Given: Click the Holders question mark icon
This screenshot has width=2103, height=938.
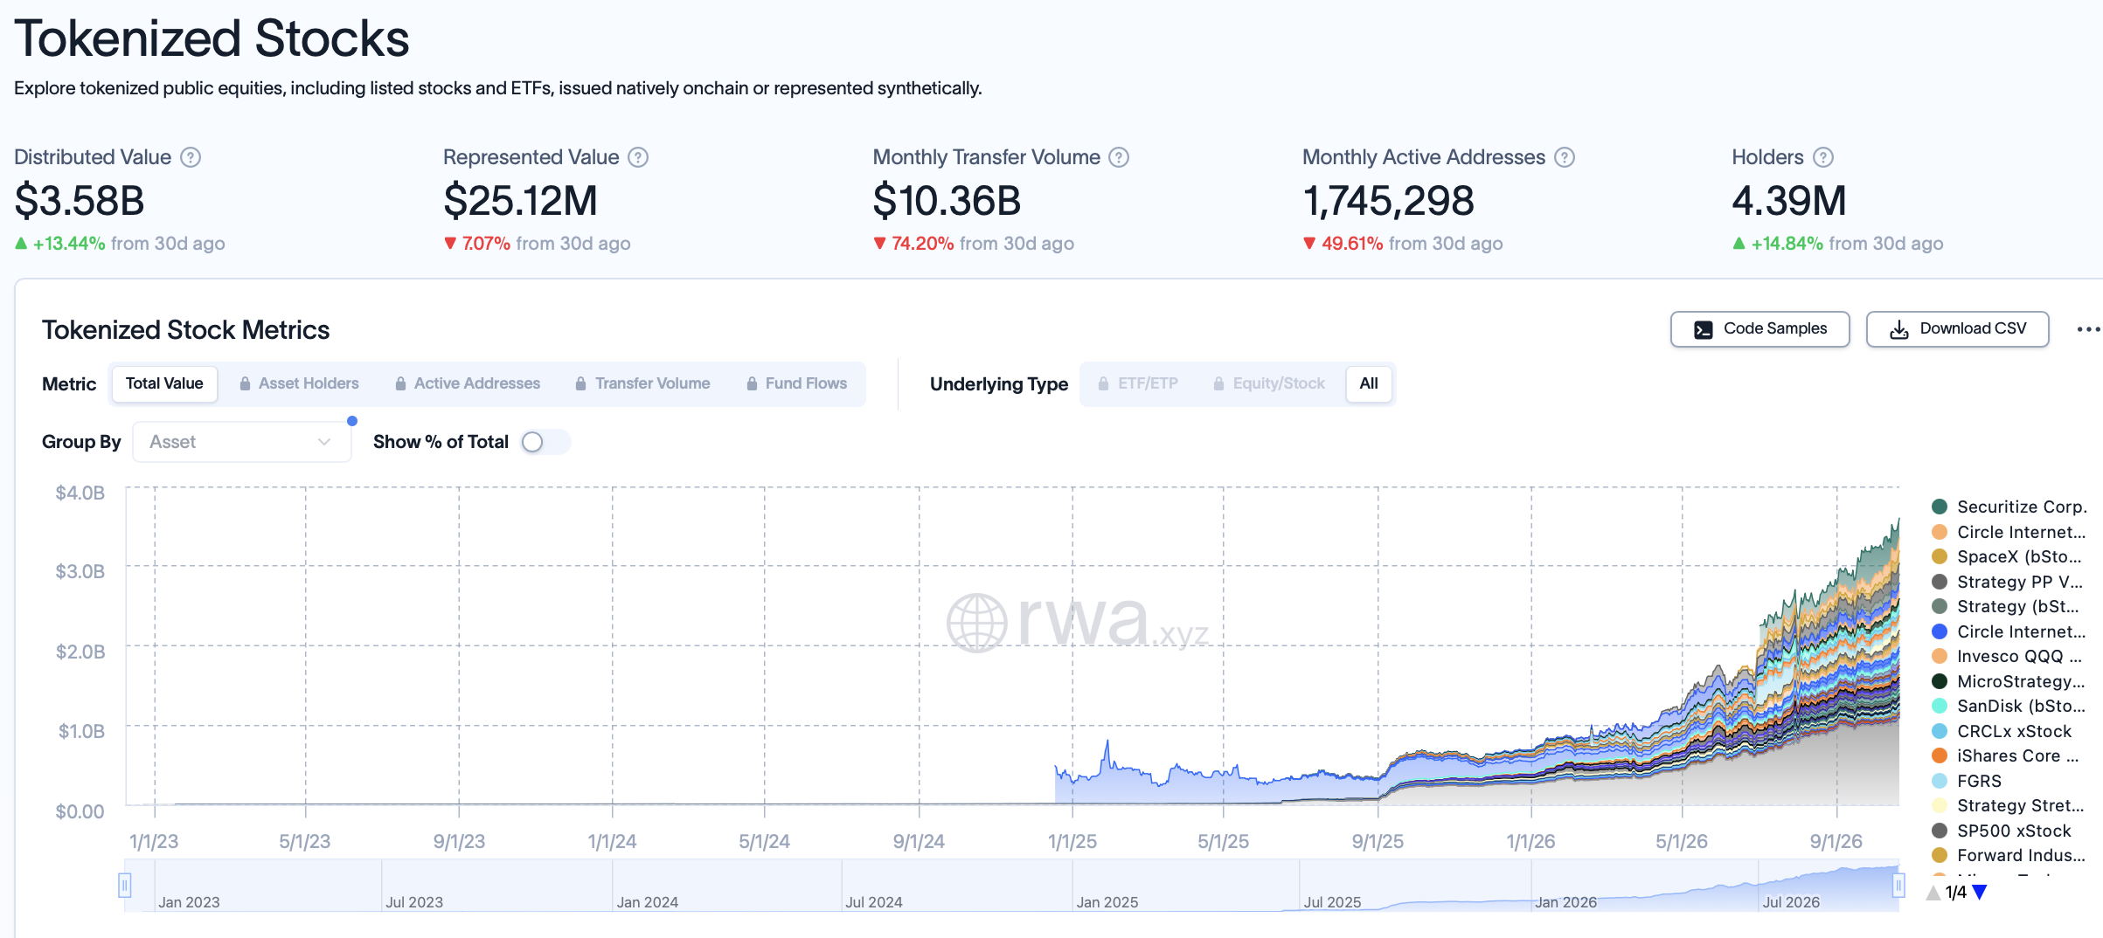Looking at the screenshot, I should [1823, 157].
